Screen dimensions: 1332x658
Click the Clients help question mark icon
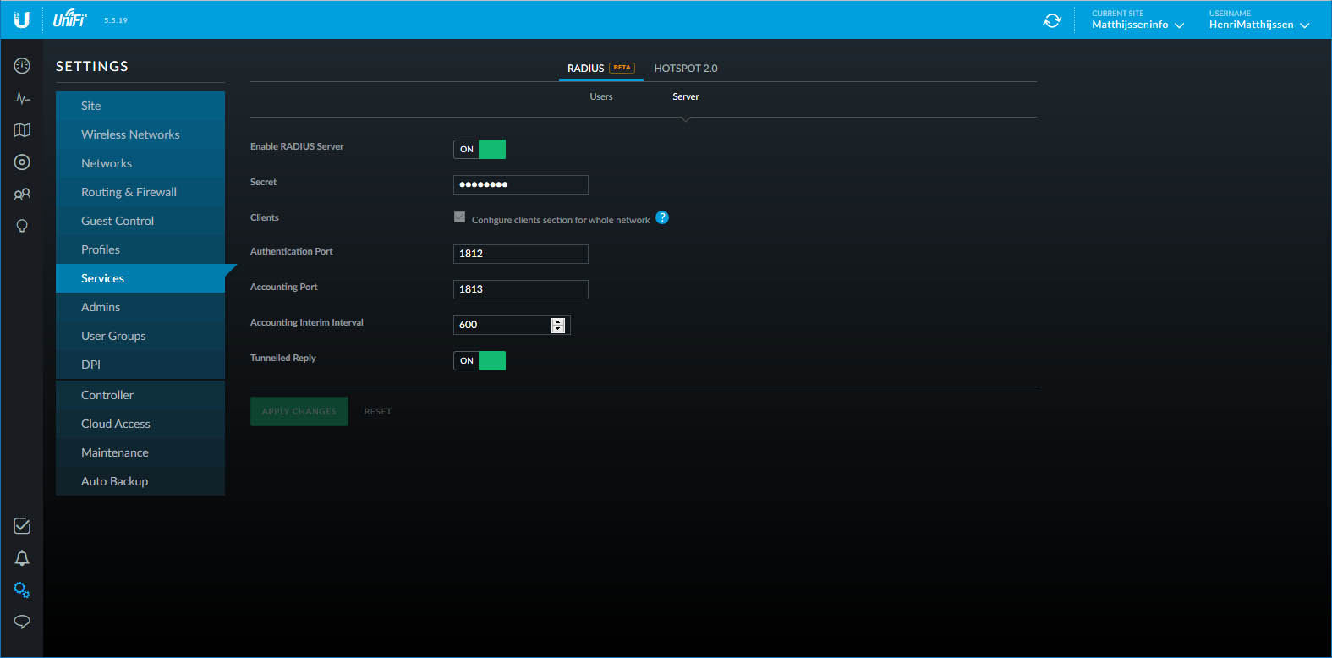(662, 217)
